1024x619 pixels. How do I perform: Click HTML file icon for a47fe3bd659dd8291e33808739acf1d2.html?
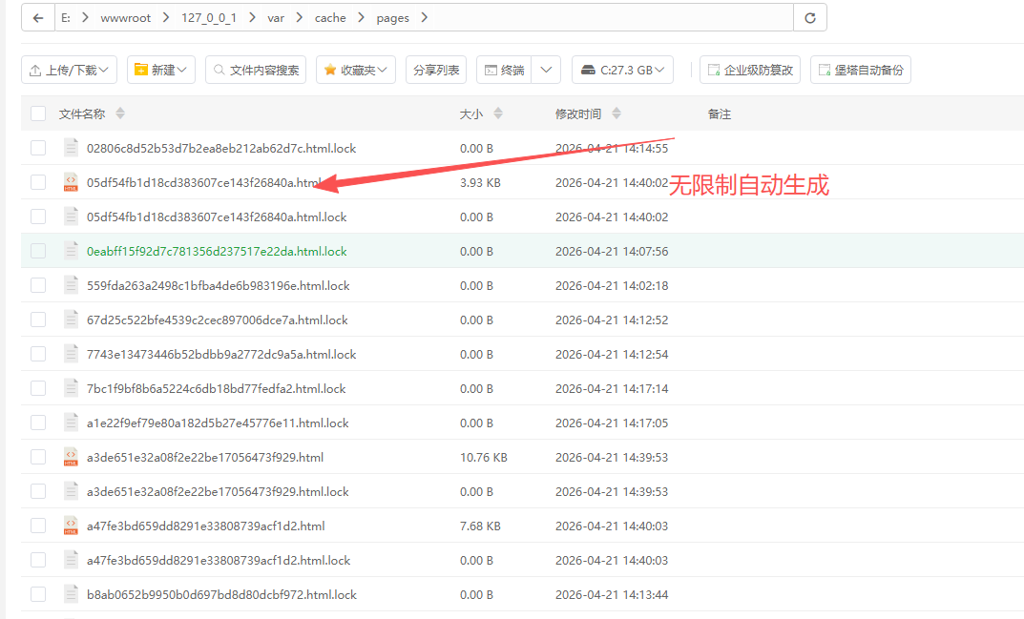pyautogui.click(x=71, y=526)
